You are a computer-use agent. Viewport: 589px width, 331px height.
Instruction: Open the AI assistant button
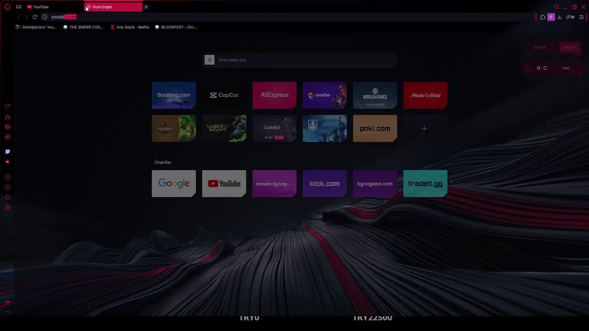(x=570, y=17)
